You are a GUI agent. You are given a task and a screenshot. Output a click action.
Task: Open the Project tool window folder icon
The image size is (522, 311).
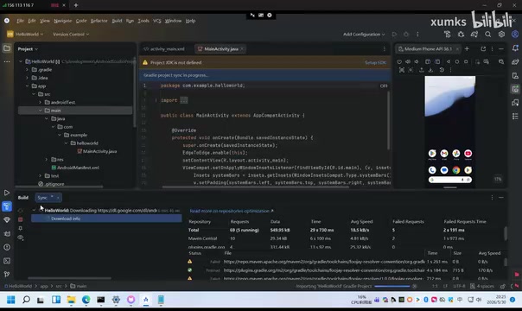7,48
